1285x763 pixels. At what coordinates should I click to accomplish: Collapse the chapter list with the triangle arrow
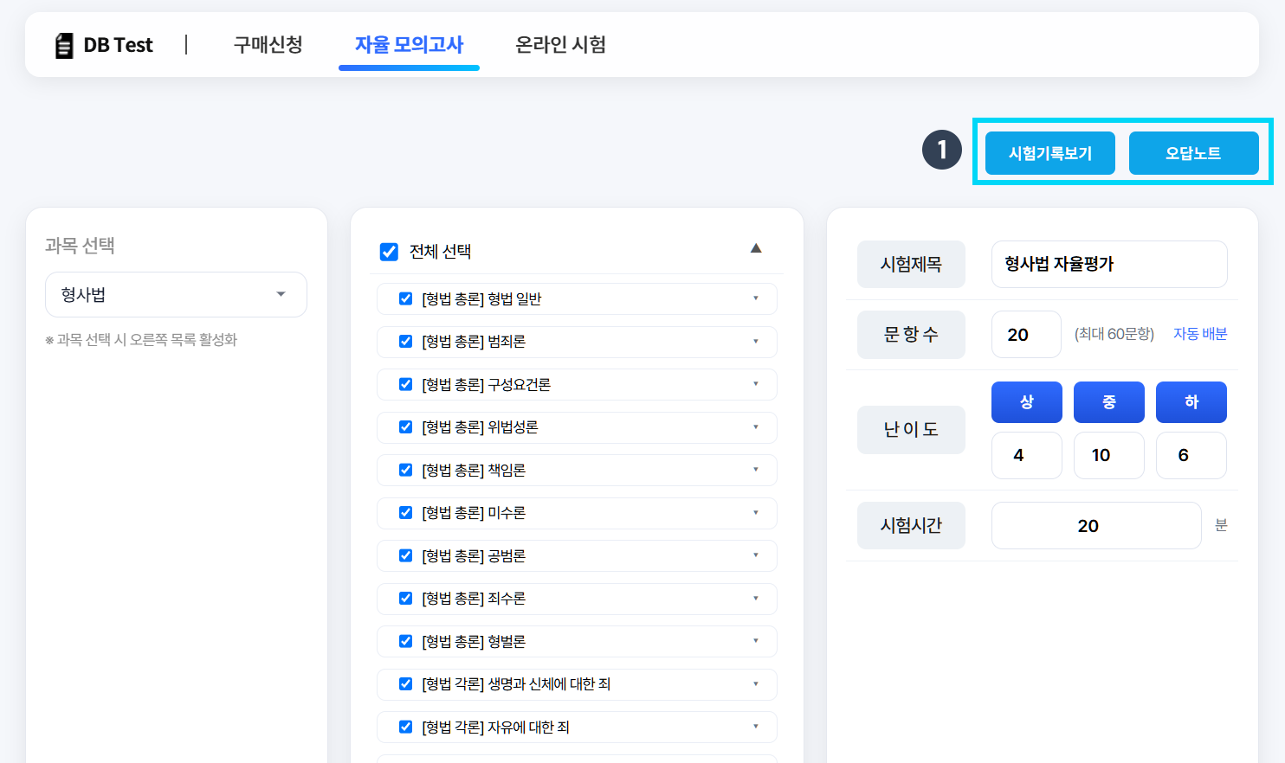click(x=755, y=247)
